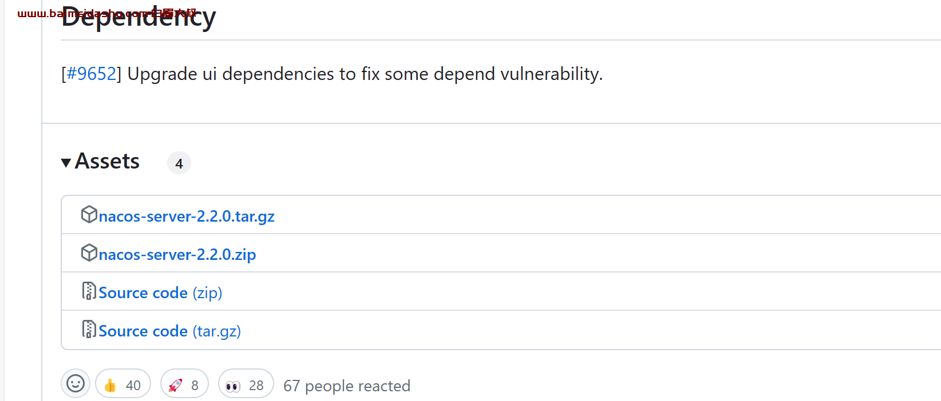Download nacos-server-2.2.0.zip

click(177, 255)
